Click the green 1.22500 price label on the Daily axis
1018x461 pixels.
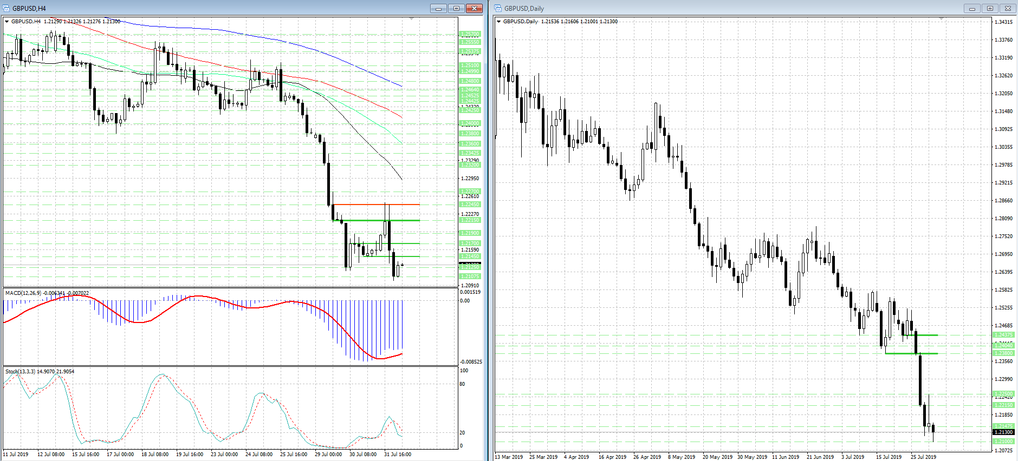click(x=1003, y=394)
